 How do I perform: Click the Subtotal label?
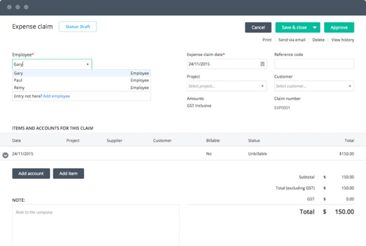[307, 177]
